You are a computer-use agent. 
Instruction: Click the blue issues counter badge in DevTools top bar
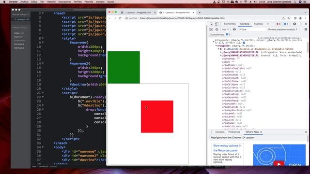point(286,24)
